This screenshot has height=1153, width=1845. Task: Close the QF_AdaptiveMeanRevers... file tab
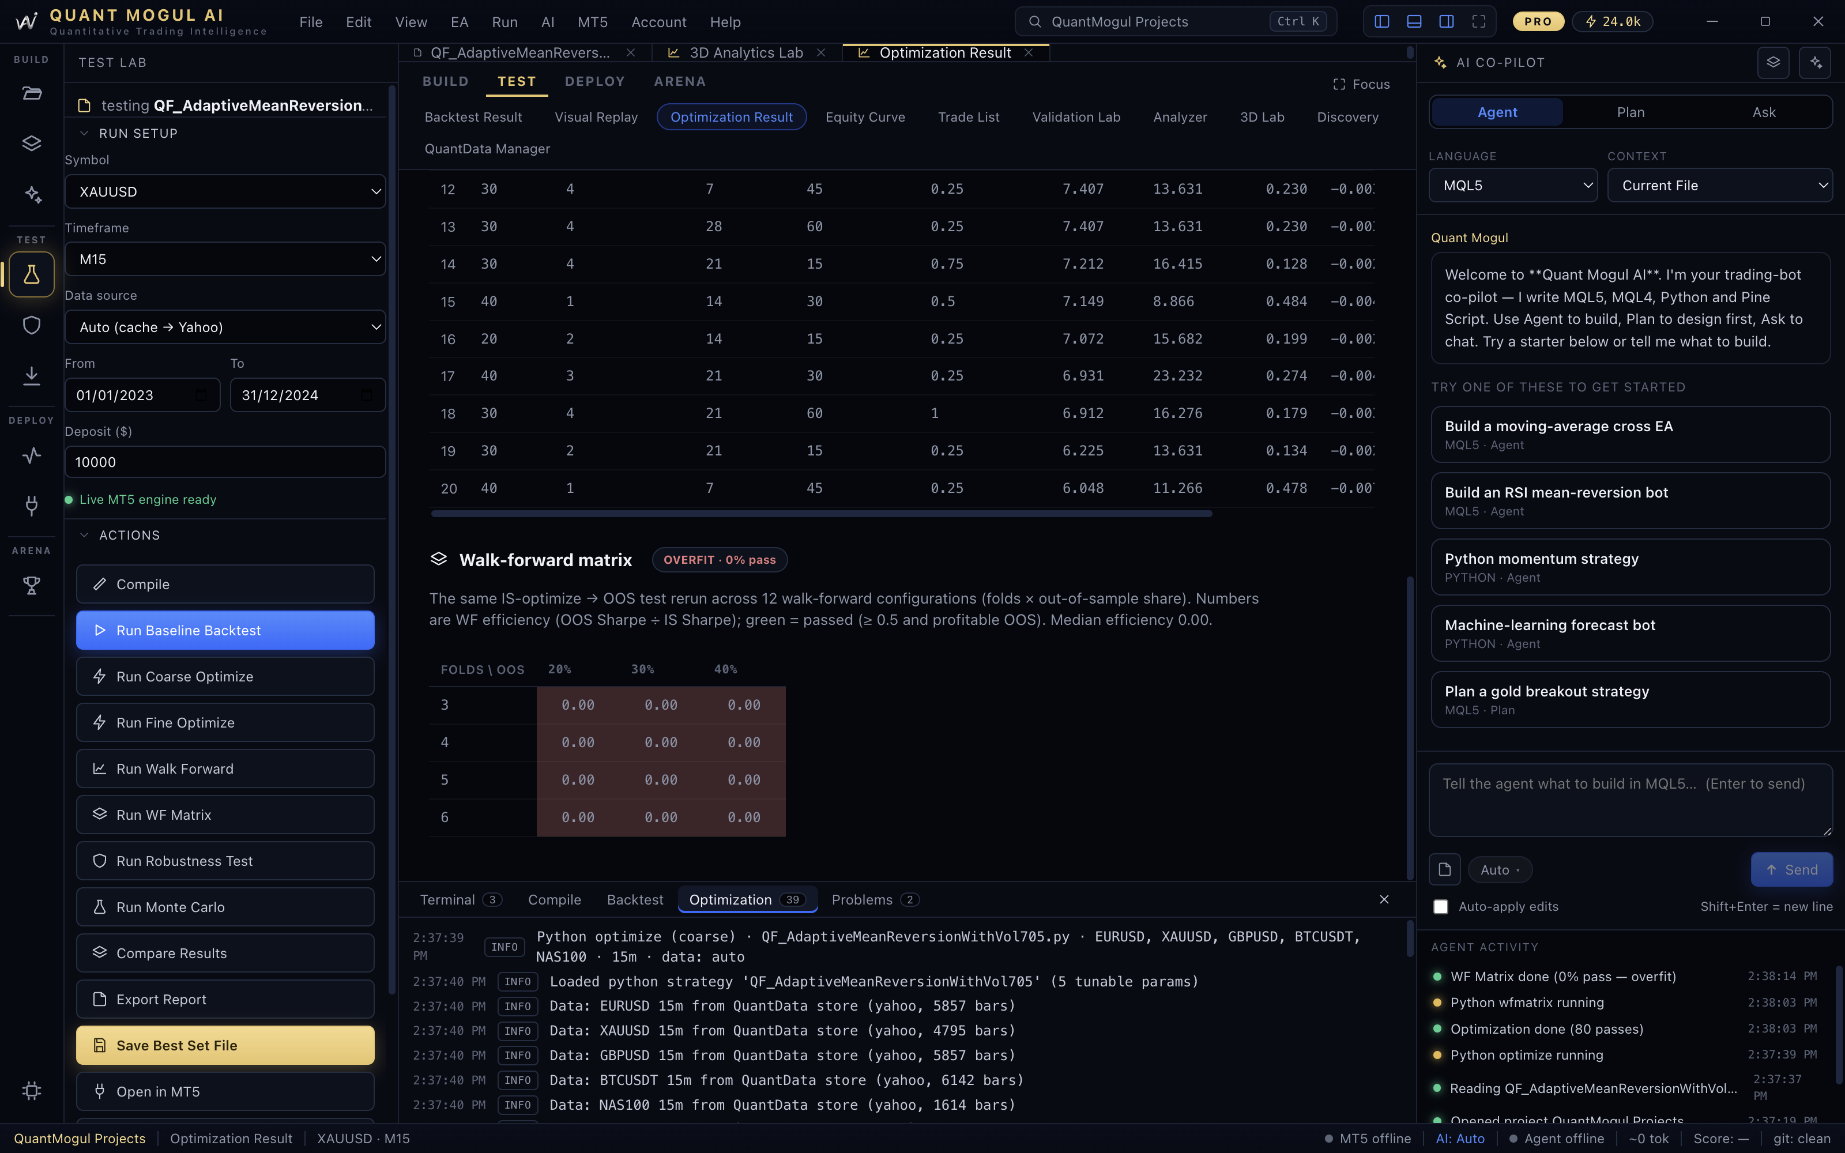click(631, 52)
